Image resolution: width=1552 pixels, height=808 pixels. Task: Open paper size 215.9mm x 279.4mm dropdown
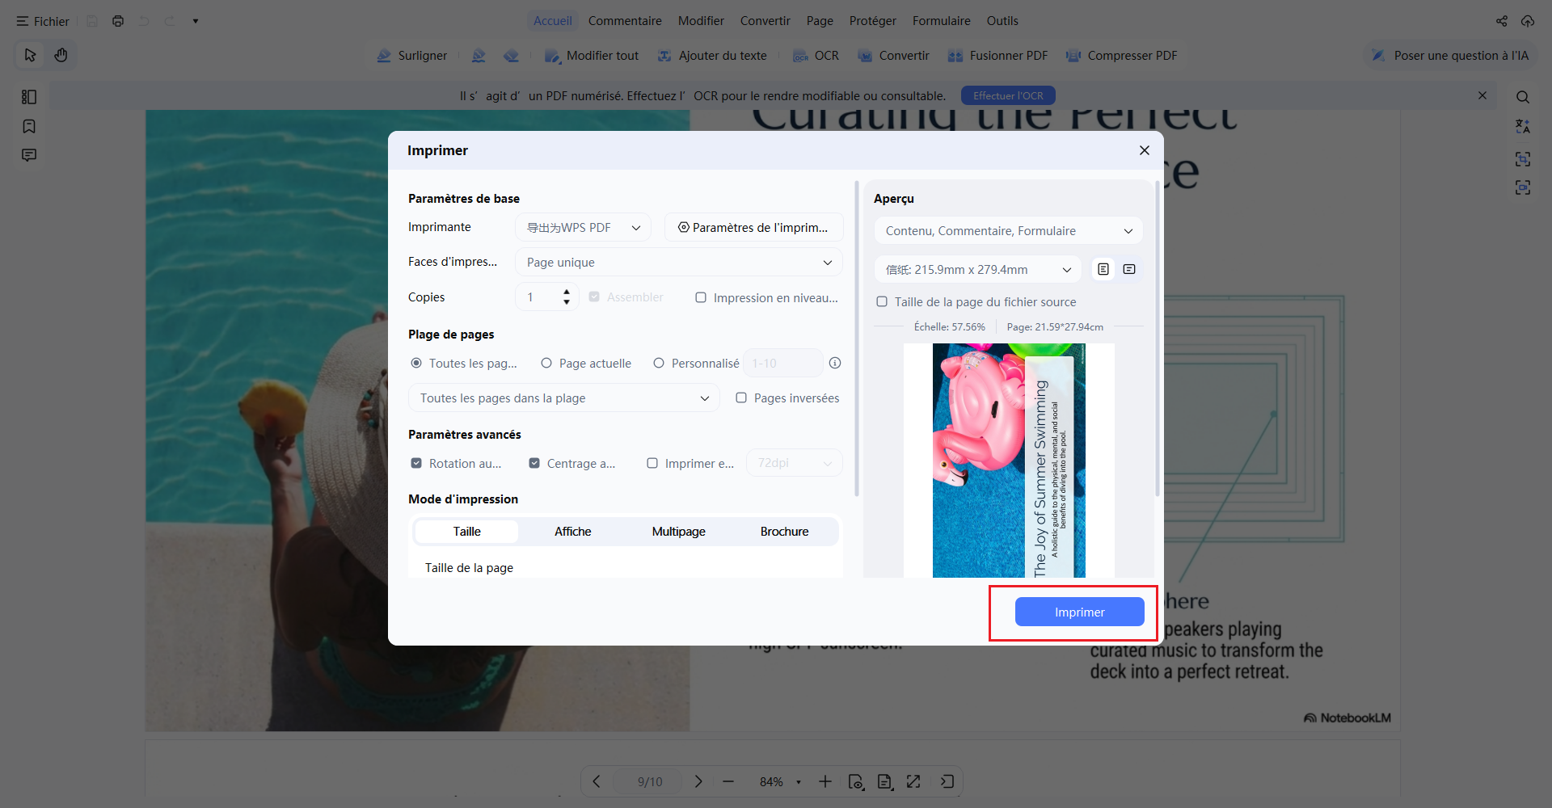(x=978, y=270)
